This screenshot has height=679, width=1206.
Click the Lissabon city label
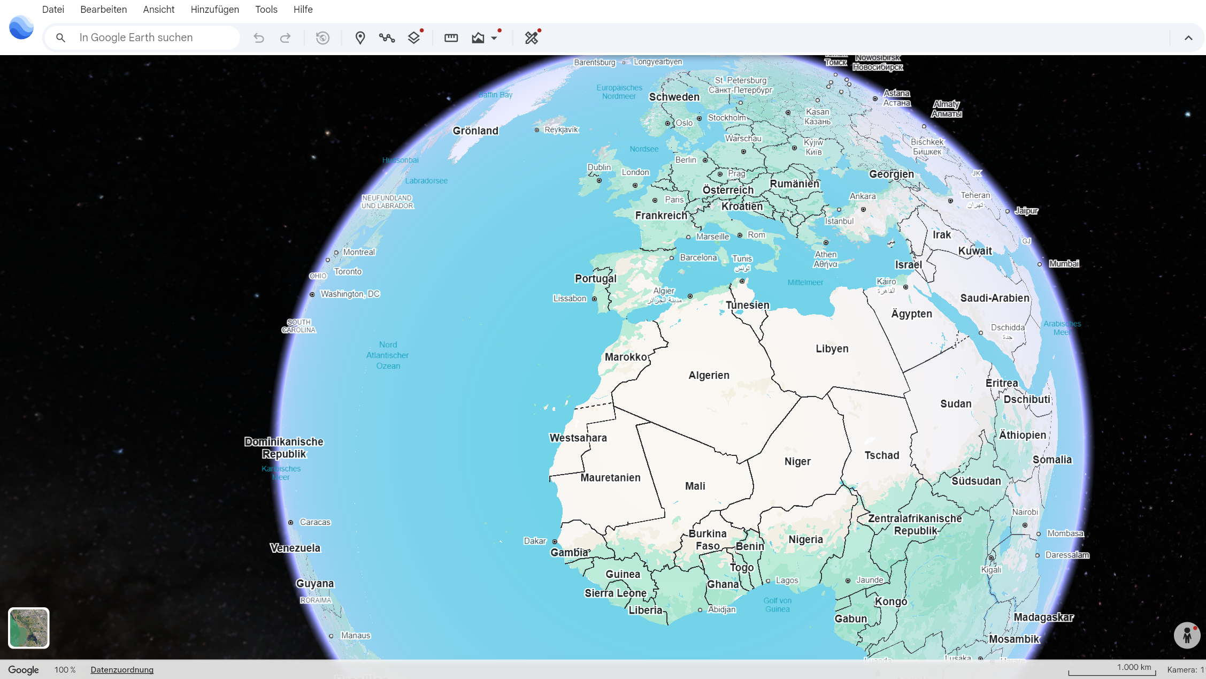point(570,299)
